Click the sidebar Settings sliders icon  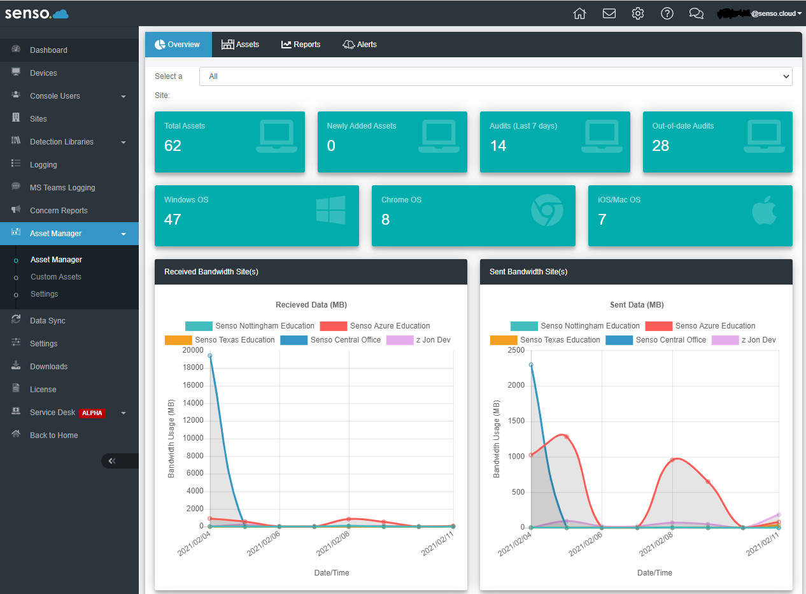click(x=17, y=343)
